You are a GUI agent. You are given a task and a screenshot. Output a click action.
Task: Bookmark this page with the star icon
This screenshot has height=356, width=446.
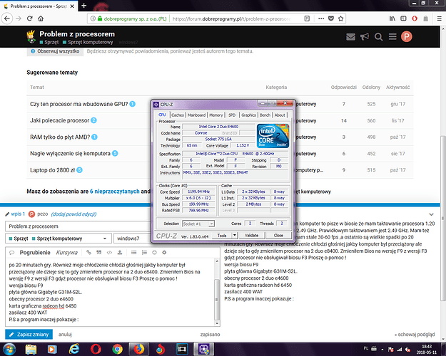click(340, 19)
